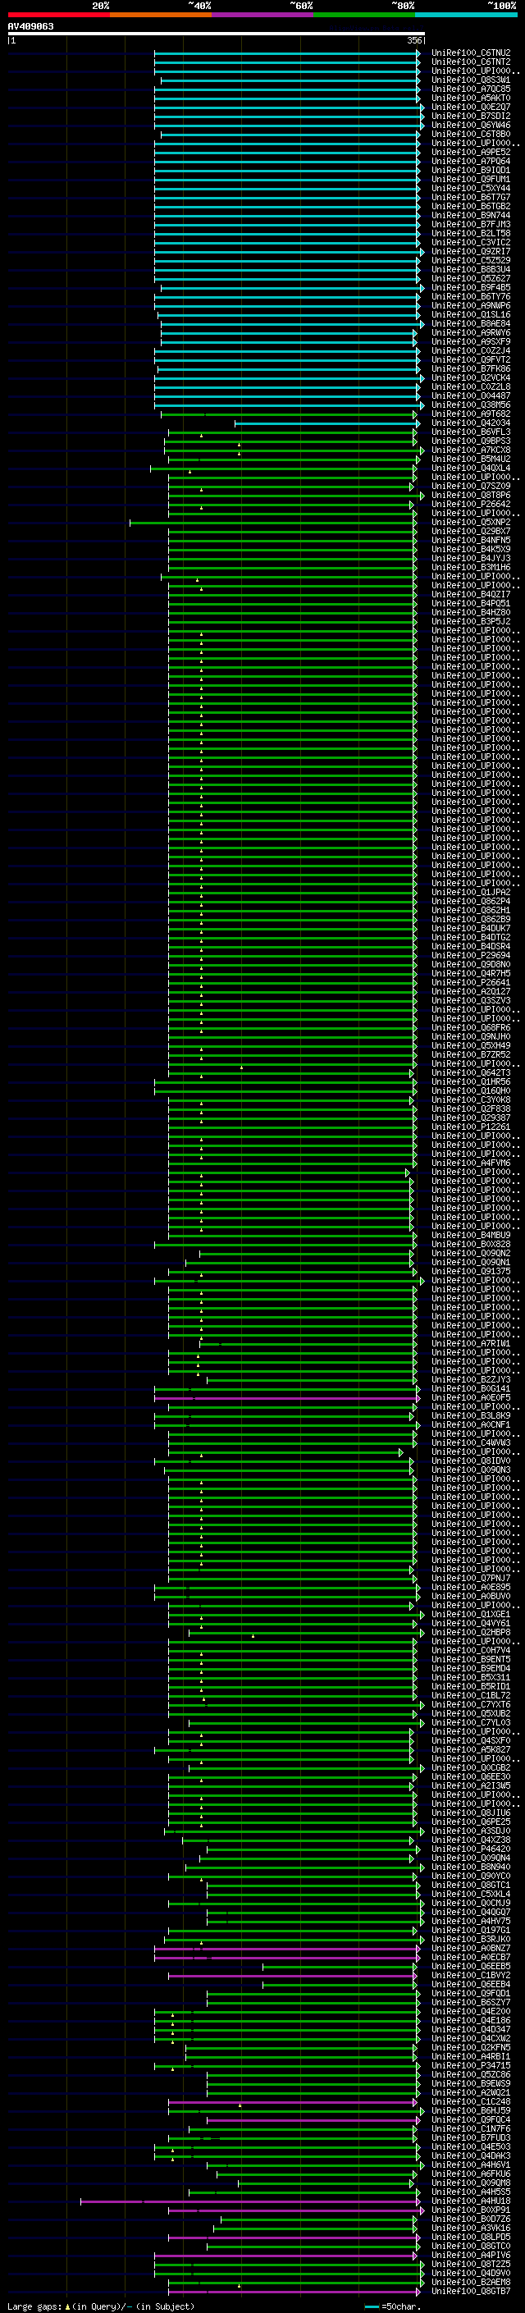Viewport: 525px width, 2313px height.
Task: Select label UniRef100_B9IQD1
Action: pos(470,171)
